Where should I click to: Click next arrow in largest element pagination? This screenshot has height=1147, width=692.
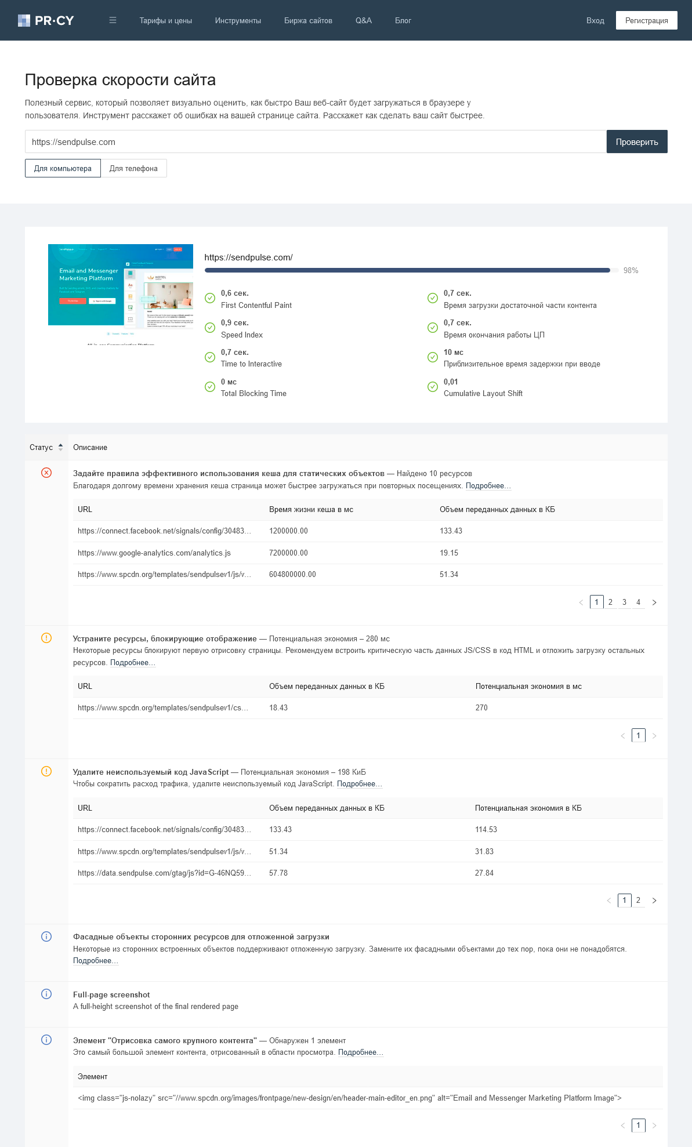pos(654,1126)
